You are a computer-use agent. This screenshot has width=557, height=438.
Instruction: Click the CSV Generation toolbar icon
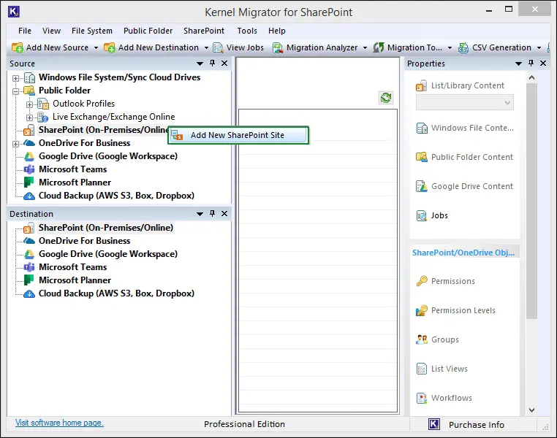(x=463, y=47)
